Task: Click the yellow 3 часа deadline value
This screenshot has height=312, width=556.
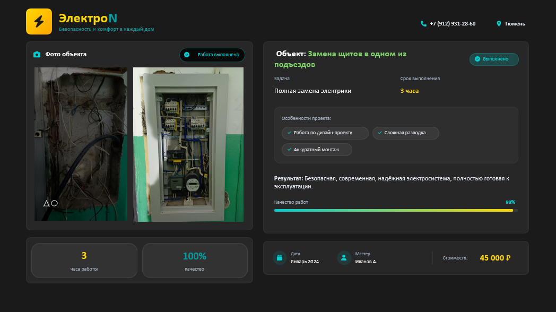Action: (x=409, y=91)
